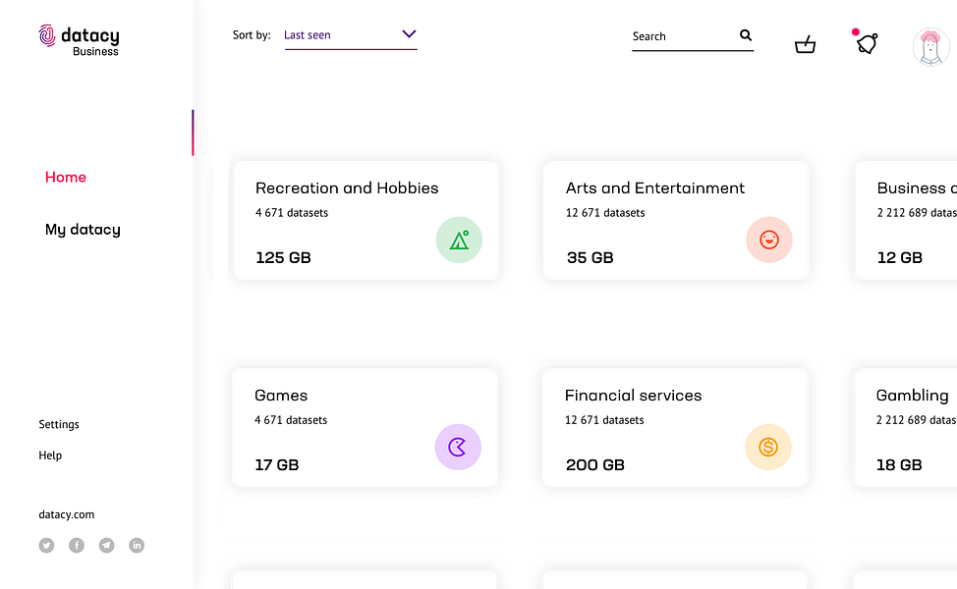The image size is (957, 589).
Task: Open the user profile avatar
Action: (930, 46)
